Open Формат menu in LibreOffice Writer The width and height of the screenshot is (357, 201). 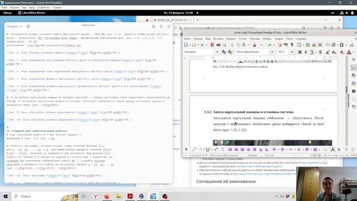(231, 39)
